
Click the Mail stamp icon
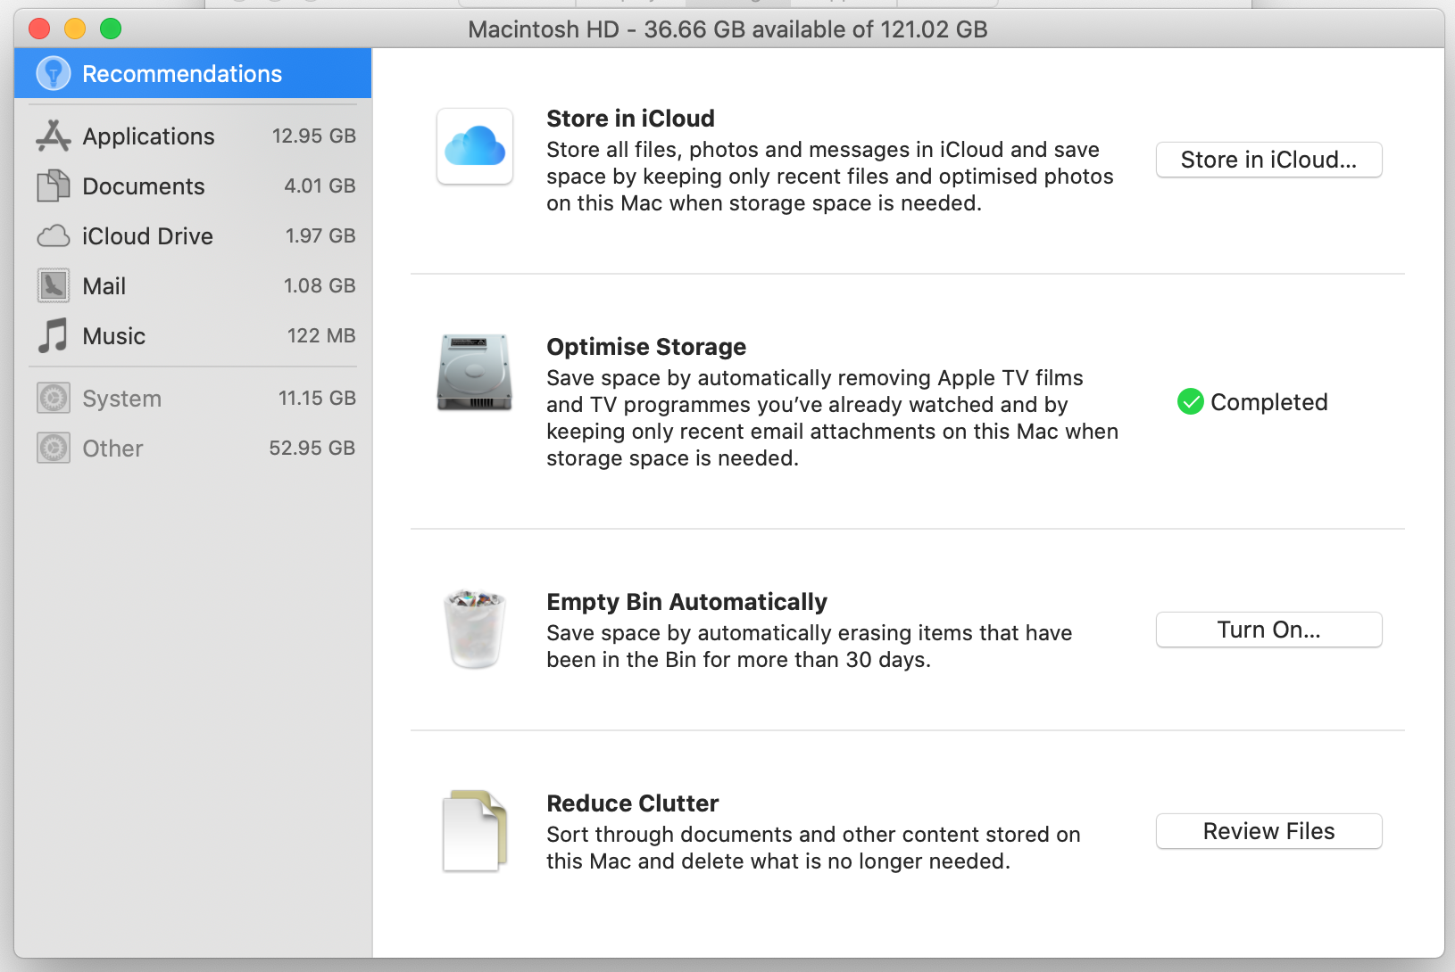coord(54,286)
